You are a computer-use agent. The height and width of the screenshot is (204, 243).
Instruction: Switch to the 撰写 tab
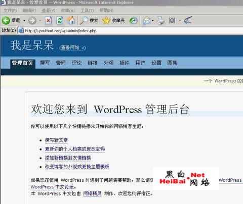coord(45,63)
